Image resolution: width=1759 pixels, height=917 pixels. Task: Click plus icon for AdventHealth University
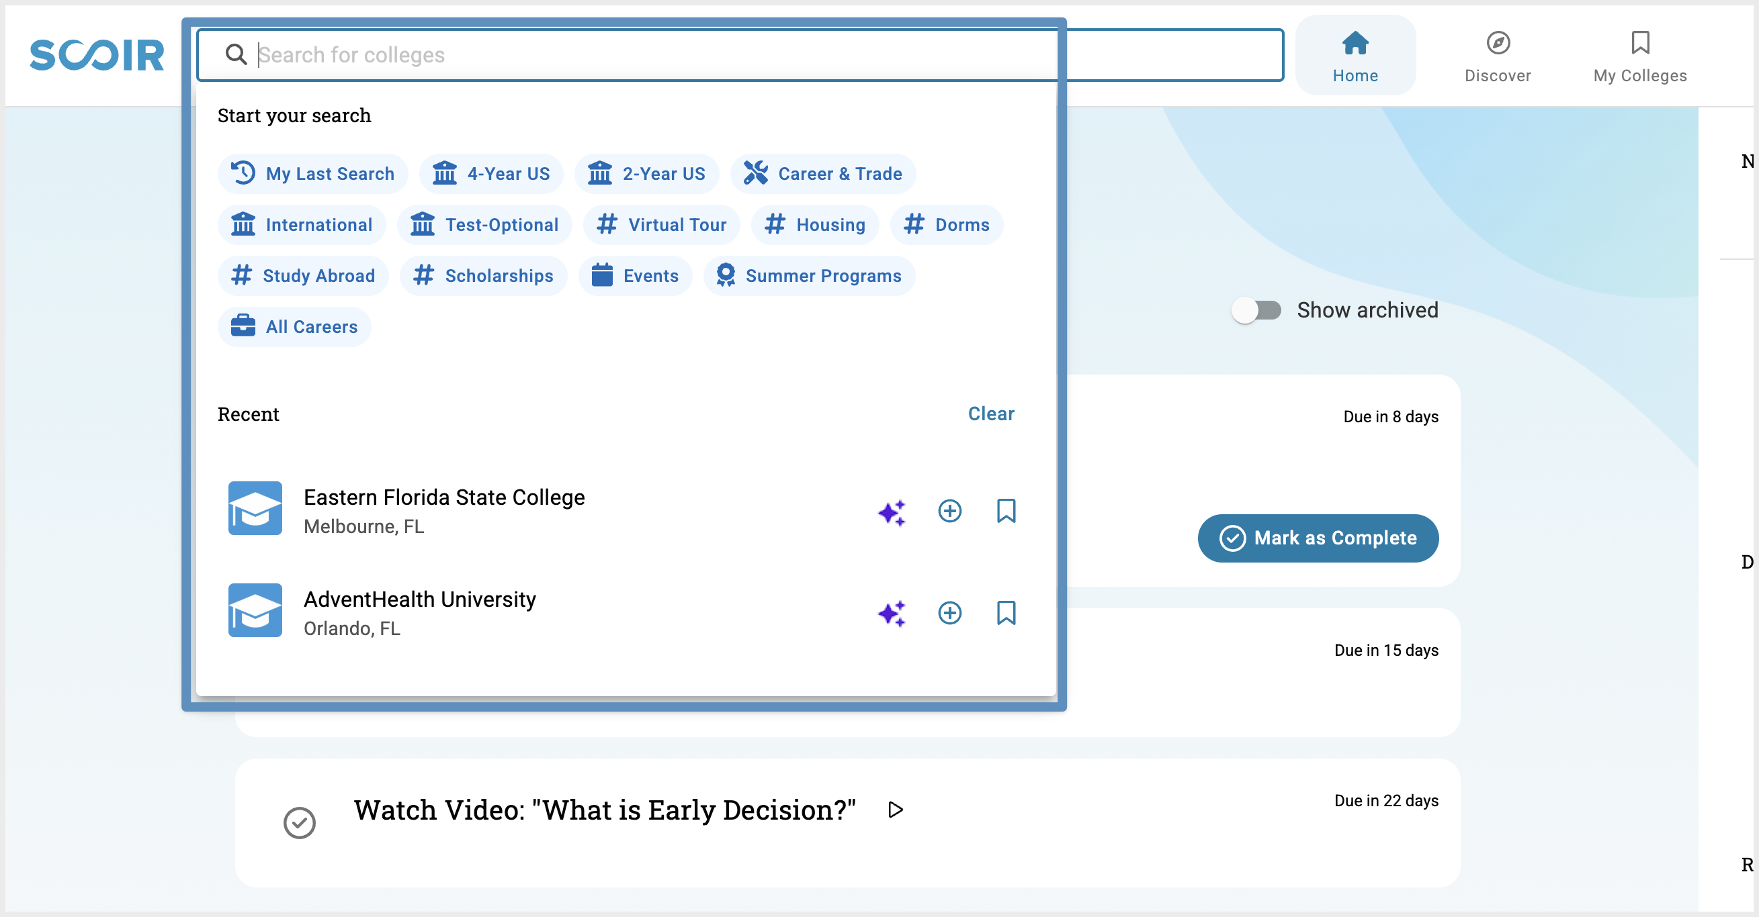(949, 613)
